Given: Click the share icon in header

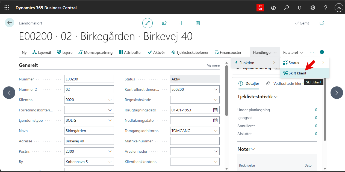Looking at the screenshot, I should point(164,23).
